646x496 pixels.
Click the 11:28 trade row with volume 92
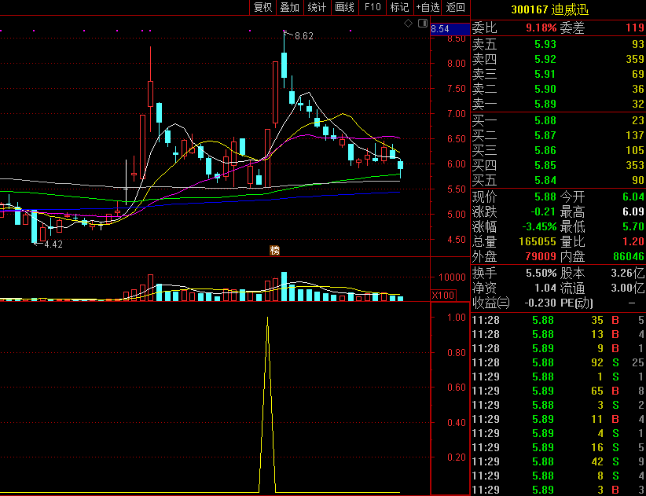(x=558, y=362)
